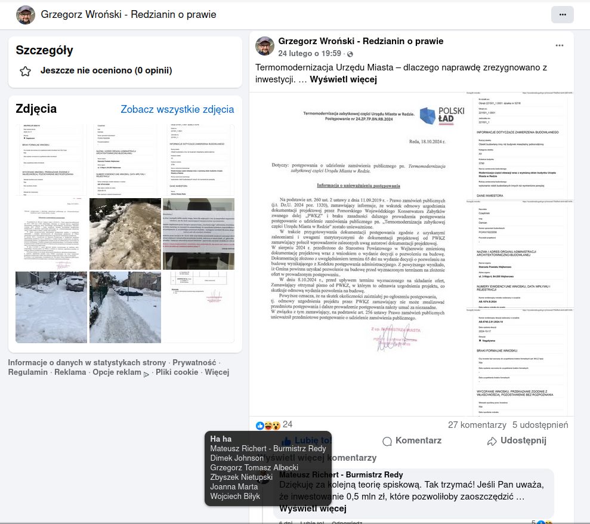Viewport: 590px width, 524px height.
Task: Click the post author's profile picture
Action: (x=265, y=46)
